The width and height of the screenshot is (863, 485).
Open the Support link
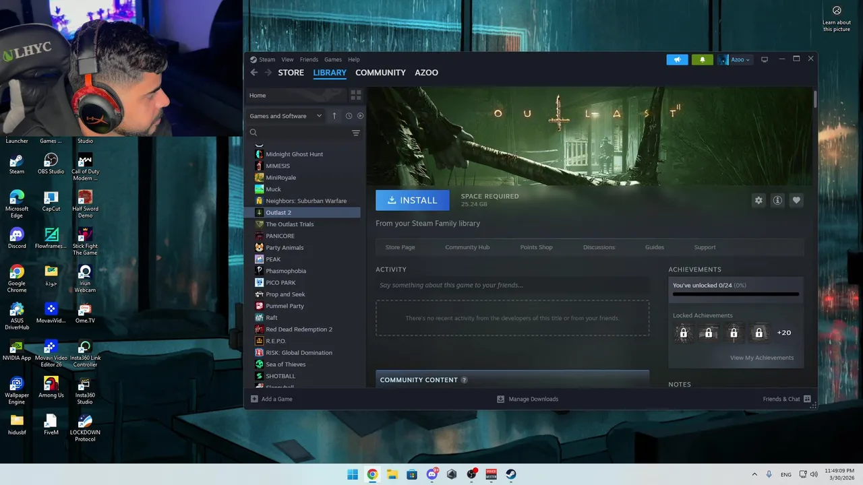(x=705, y=247)
